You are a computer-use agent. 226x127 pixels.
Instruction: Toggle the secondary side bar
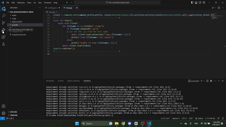click(x=200, y=2)
